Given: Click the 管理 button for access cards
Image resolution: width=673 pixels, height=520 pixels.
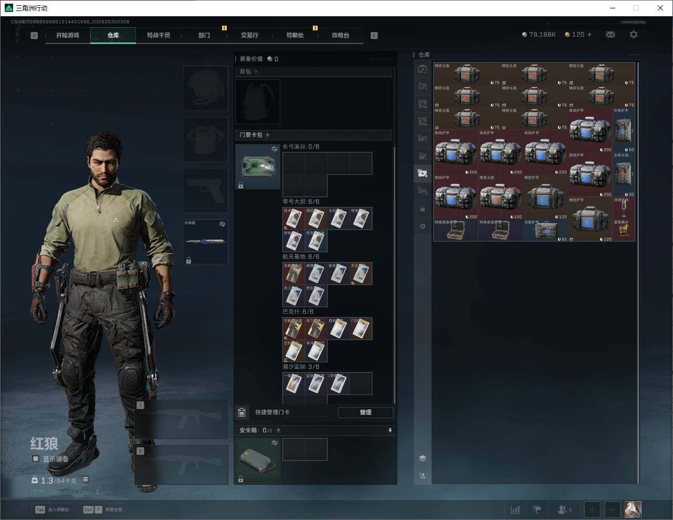Looking at the screenshot, I should click(365, 413).
